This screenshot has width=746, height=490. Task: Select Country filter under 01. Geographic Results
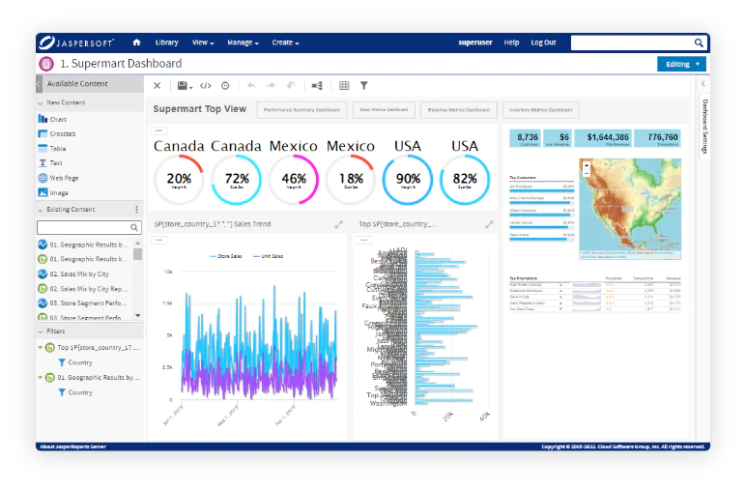pyautogui.click(x=75, y=392)
